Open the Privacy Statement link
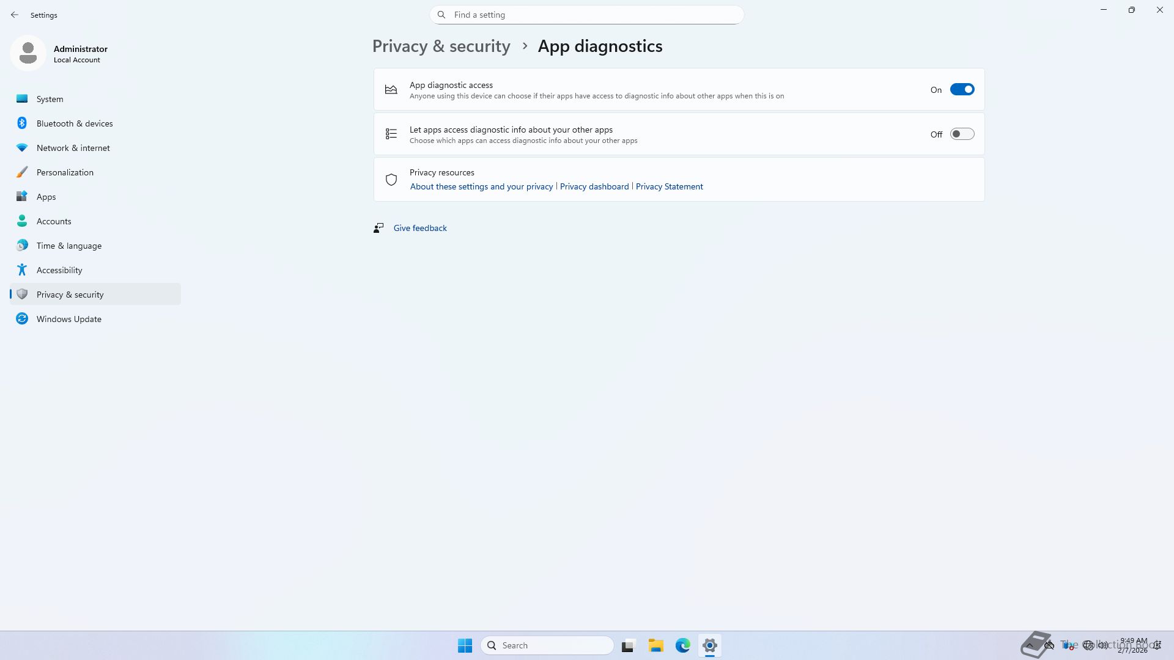The image size is (1174, 660). click(669, 187)
